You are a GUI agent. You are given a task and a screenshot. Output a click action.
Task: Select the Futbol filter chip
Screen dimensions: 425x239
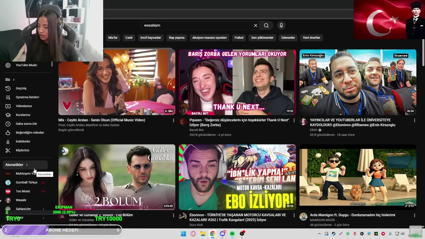click(x=239, y=38)
